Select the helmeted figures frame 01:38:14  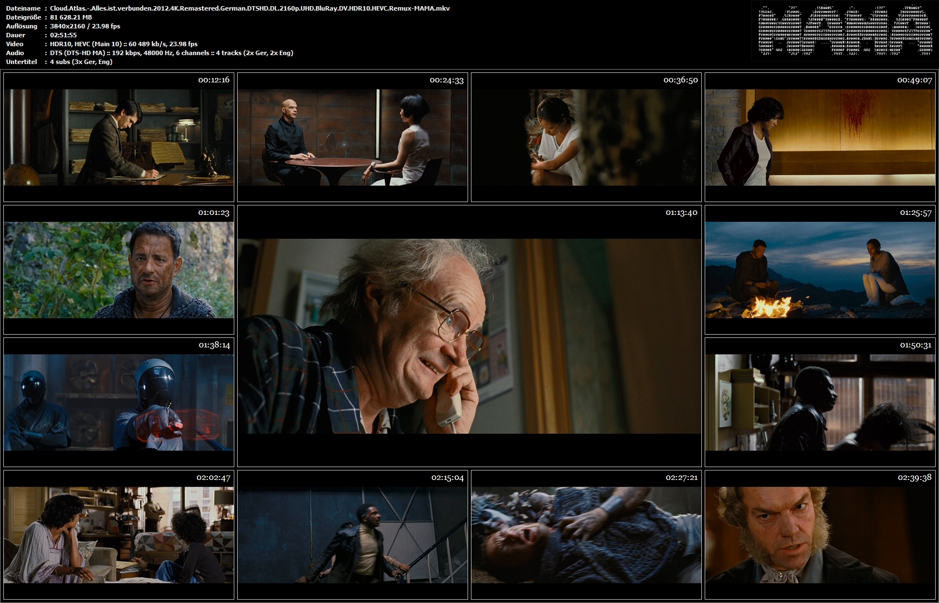pyautogui.click(x=119, y=402)
